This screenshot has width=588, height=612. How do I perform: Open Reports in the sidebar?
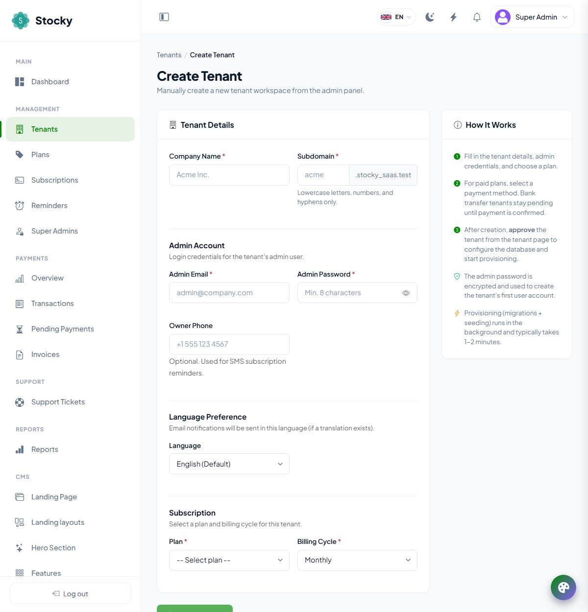(x=70, y=449)
